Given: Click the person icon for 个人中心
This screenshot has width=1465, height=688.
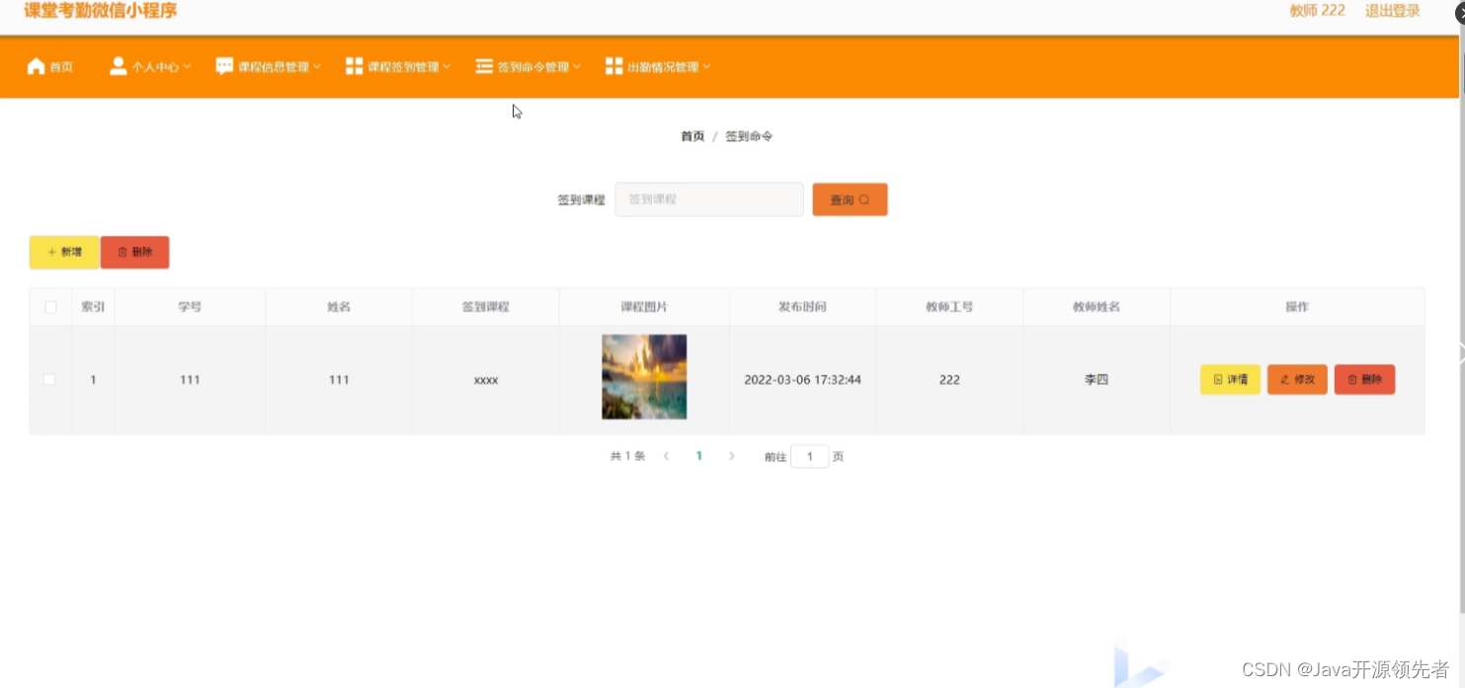Looking at the screenshot, I should [119, 66].
